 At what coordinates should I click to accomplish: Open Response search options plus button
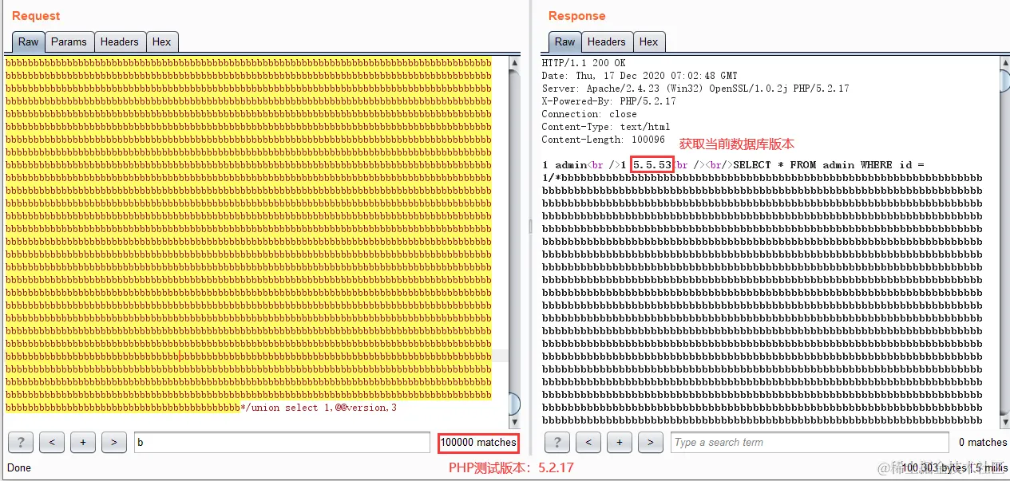[x=620, y=442]
